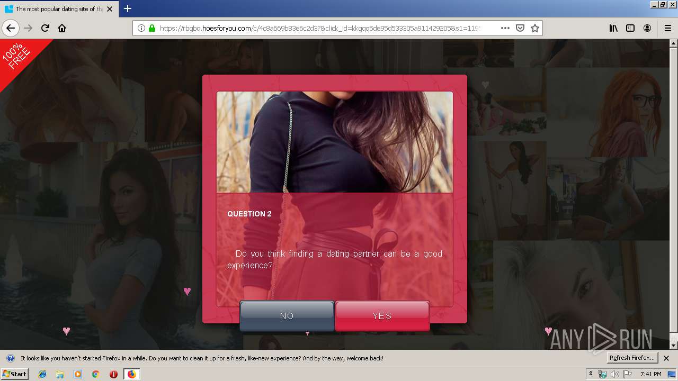Open the Firefox home page

tap(62, 28)
